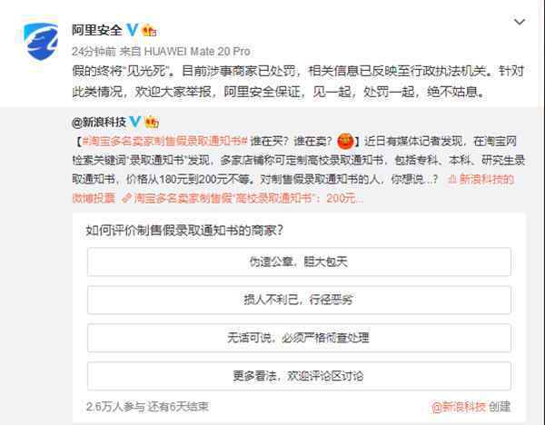Image resolution: width=545 pixels, height=425 pixels.
Task: Click the red angry emoji in the repost
Action: coord(345,141)
